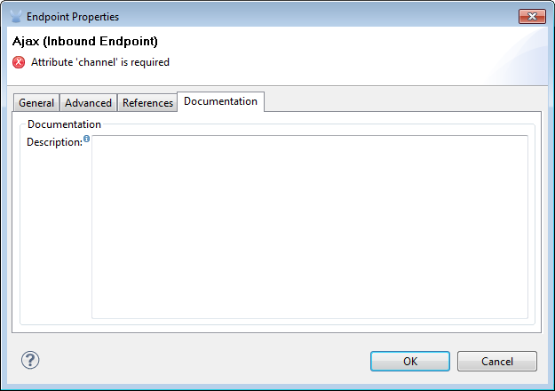Click the Documentation group box label

pyautogui.click(x=64, y=124)
